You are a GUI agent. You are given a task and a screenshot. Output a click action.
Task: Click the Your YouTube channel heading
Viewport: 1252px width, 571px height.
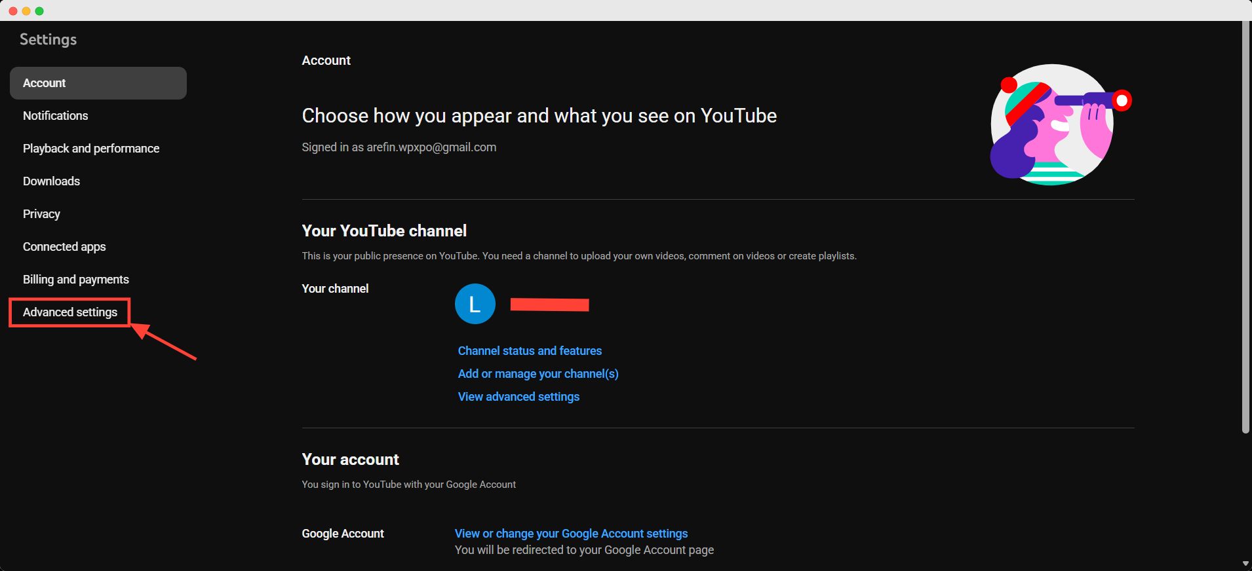pos(384,230)
